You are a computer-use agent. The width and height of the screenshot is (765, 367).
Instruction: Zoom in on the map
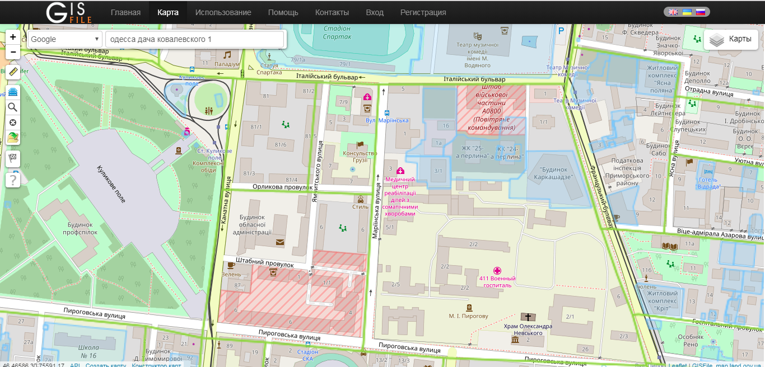[x=13, y=37]
